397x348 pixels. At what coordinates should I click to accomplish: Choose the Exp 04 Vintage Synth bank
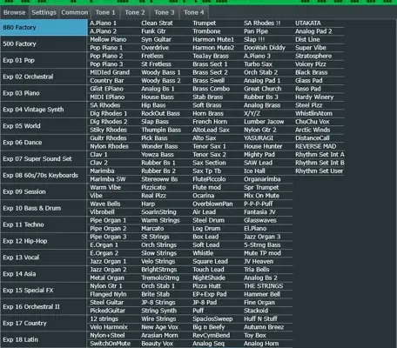tap(44, 110)
